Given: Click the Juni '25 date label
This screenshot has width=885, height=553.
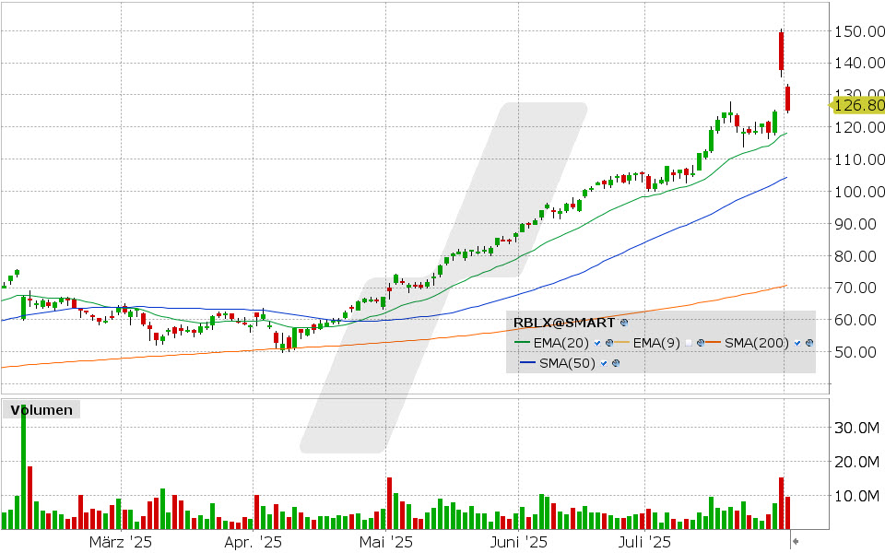Looking at the screenshot, I should (518, 542).
